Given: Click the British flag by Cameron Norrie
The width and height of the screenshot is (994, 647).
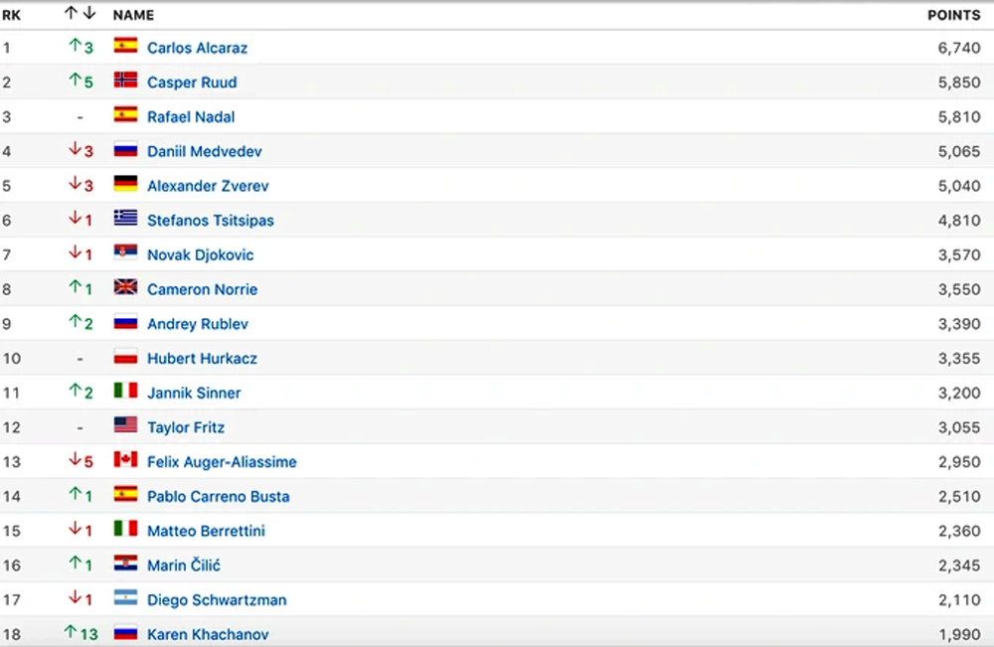Looking at the screenshot, I should [x=125, y=287].
